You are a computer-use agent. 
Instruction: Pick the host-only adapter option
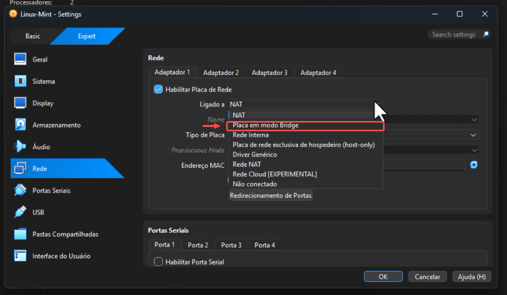[305, 145]
